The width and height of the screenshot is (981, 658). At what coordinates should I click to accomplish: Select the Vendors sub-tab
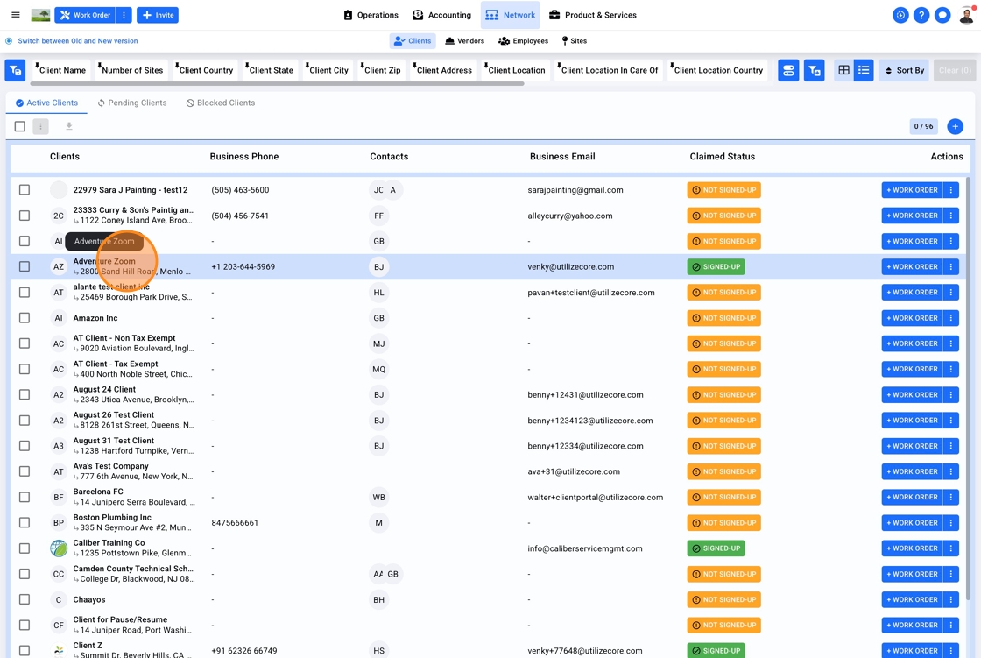tap(465, 40)
